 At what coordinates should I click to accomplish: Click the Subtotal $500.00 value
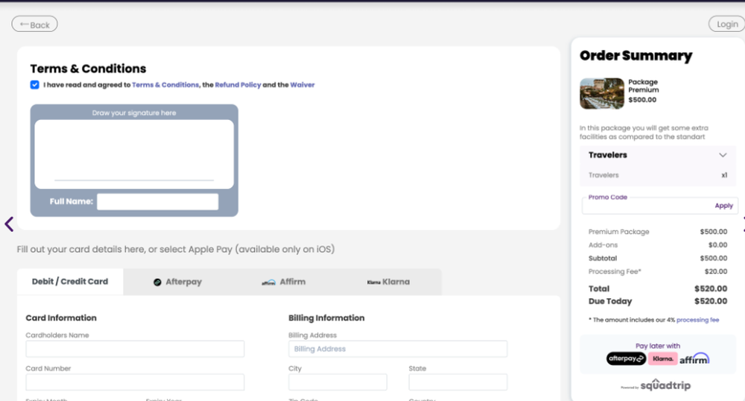[713, 258]
